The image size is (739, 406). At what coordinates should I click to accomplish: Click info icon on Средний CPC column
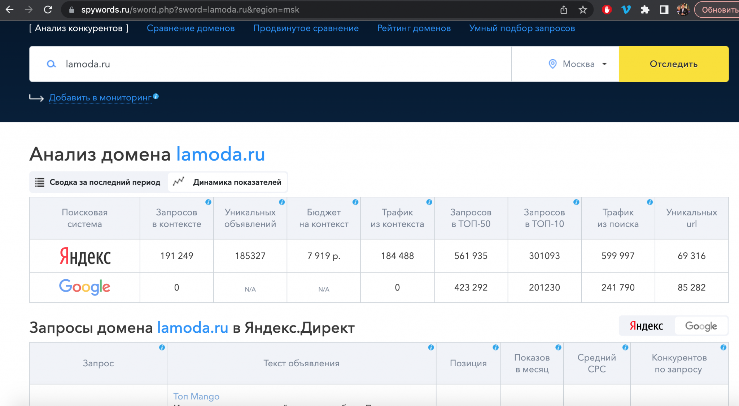(x=625, y=348)
